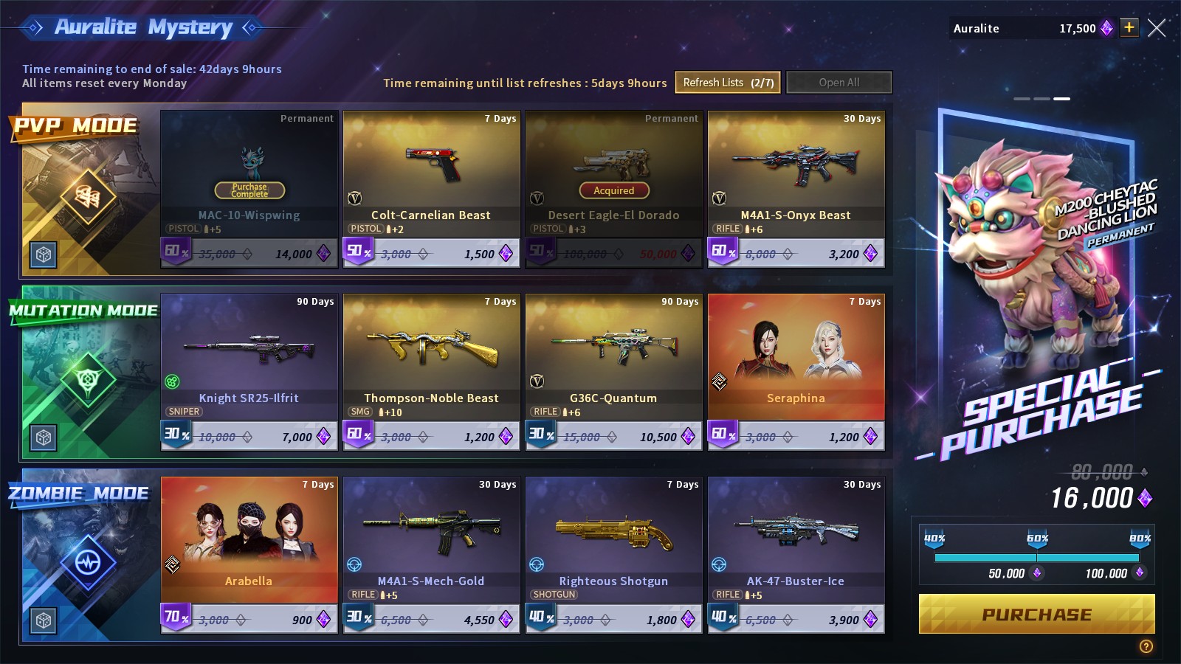Click the yellow PURCHASE button
Image resolution: width=1181 pixels, height=664 pixels.
(x=1036, y=615)
